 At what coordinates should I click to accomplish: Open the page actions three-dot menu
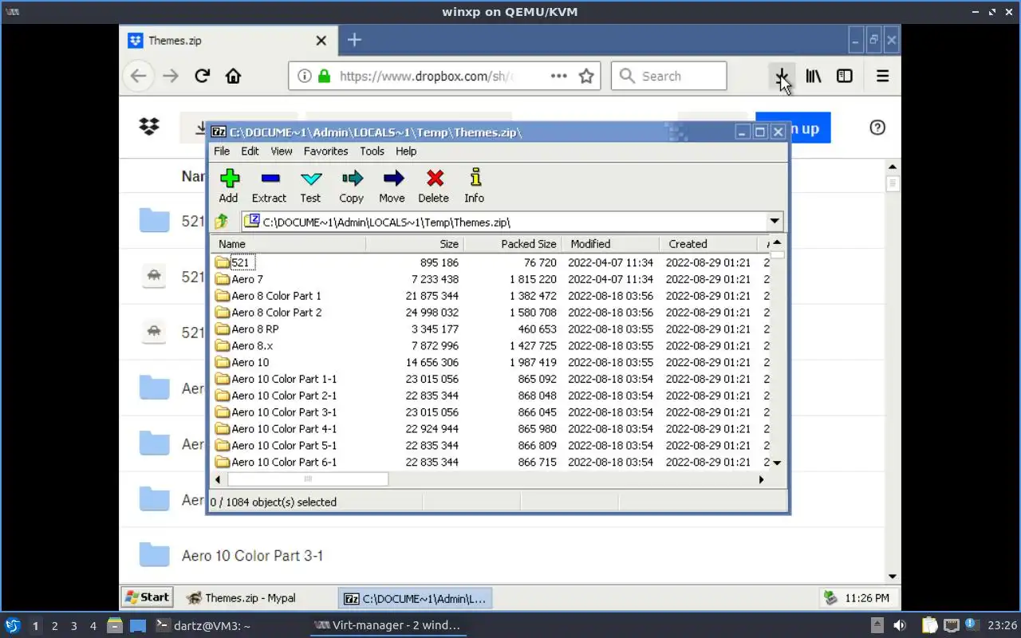(x=558, y=76)
